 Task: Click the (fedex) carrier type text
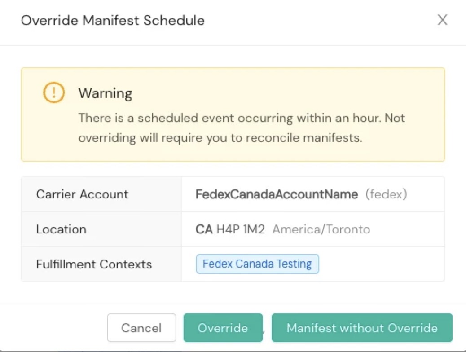pyautogui.click(x=386, y=194)
